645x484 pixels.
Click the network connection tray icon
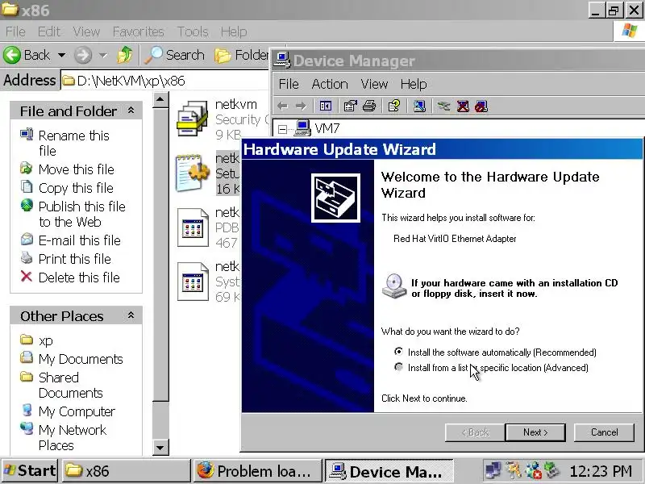tap(493, 470)
